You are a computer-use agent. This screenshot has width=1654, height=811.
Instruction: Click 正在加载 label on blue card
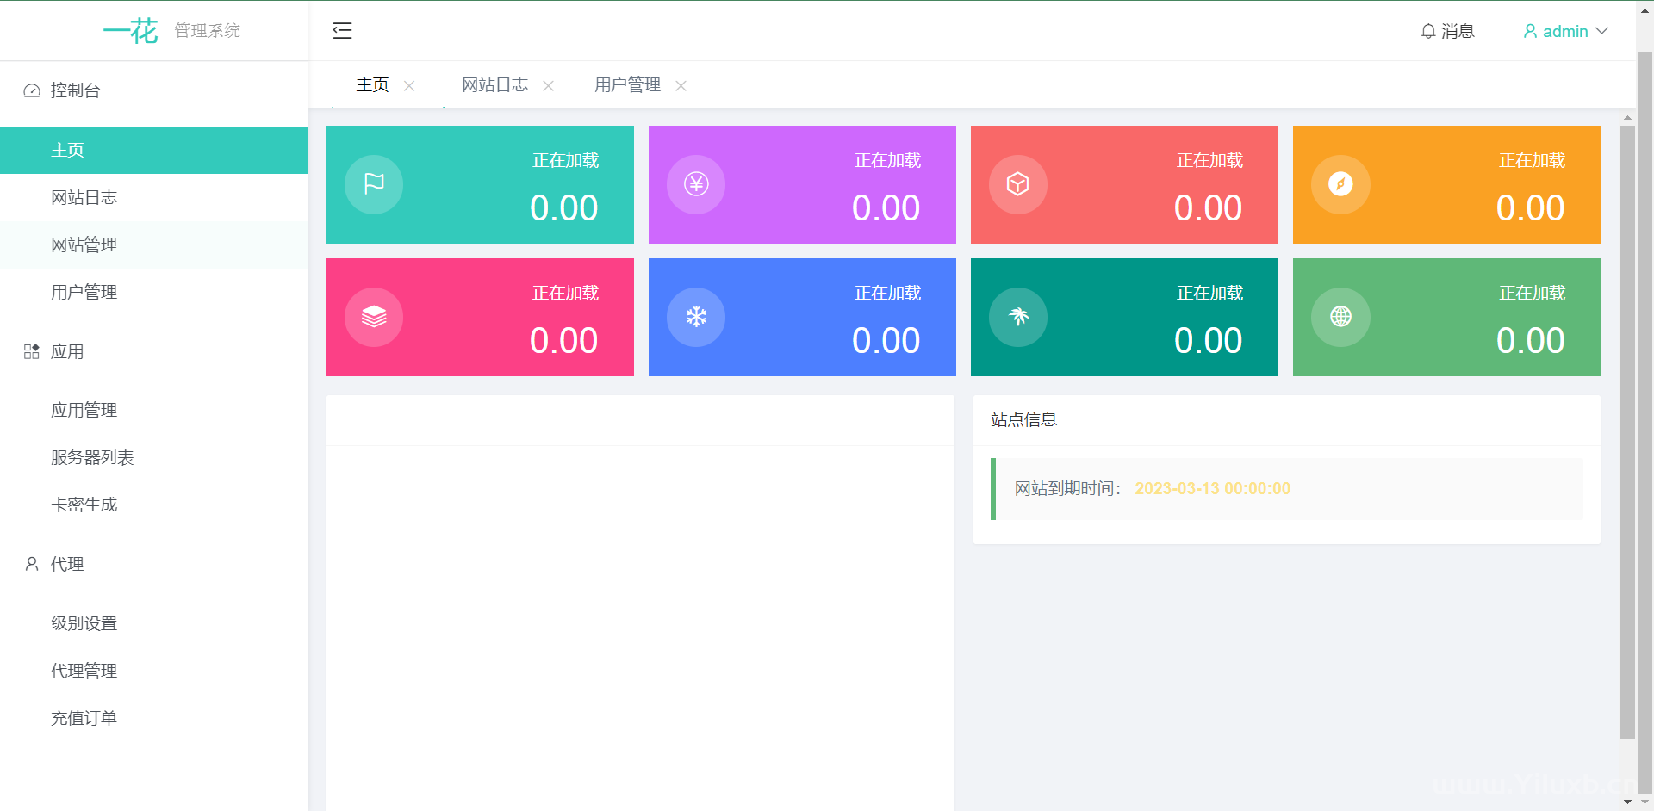(x=887, y=293)
